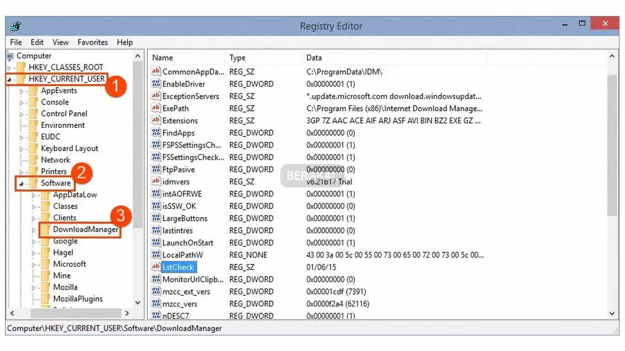
Task: Click the intAOFRWE DWORD value icon
Action: [x=156, y=194]
